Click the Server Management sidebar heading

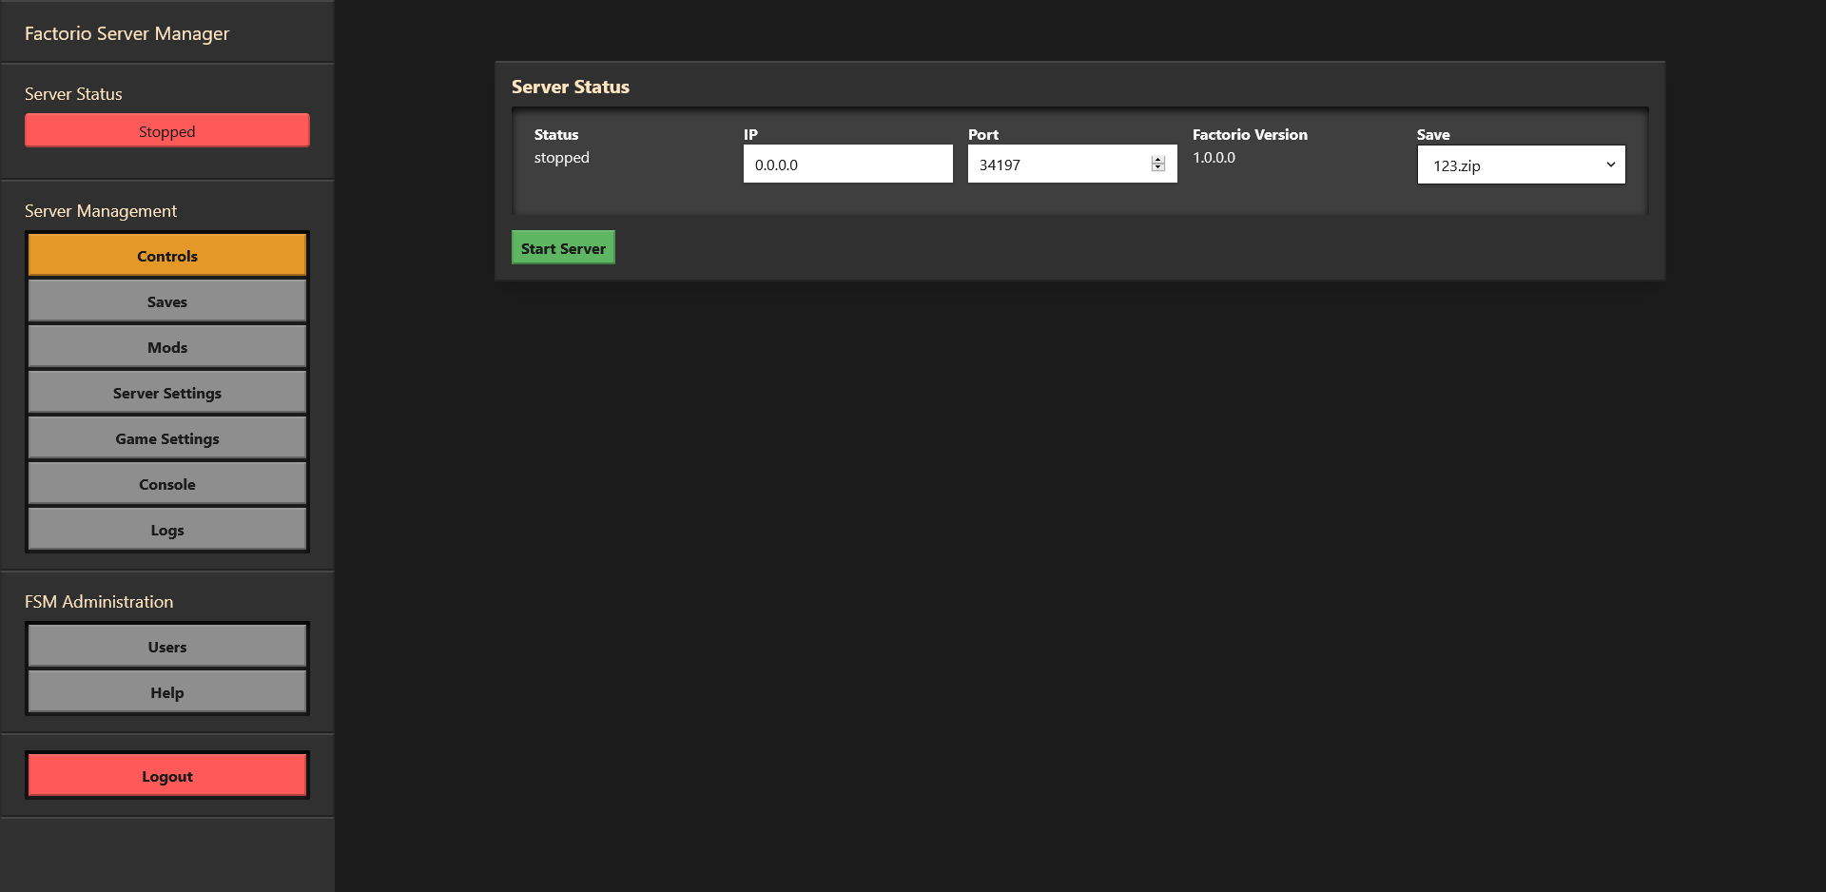[101, 210]
